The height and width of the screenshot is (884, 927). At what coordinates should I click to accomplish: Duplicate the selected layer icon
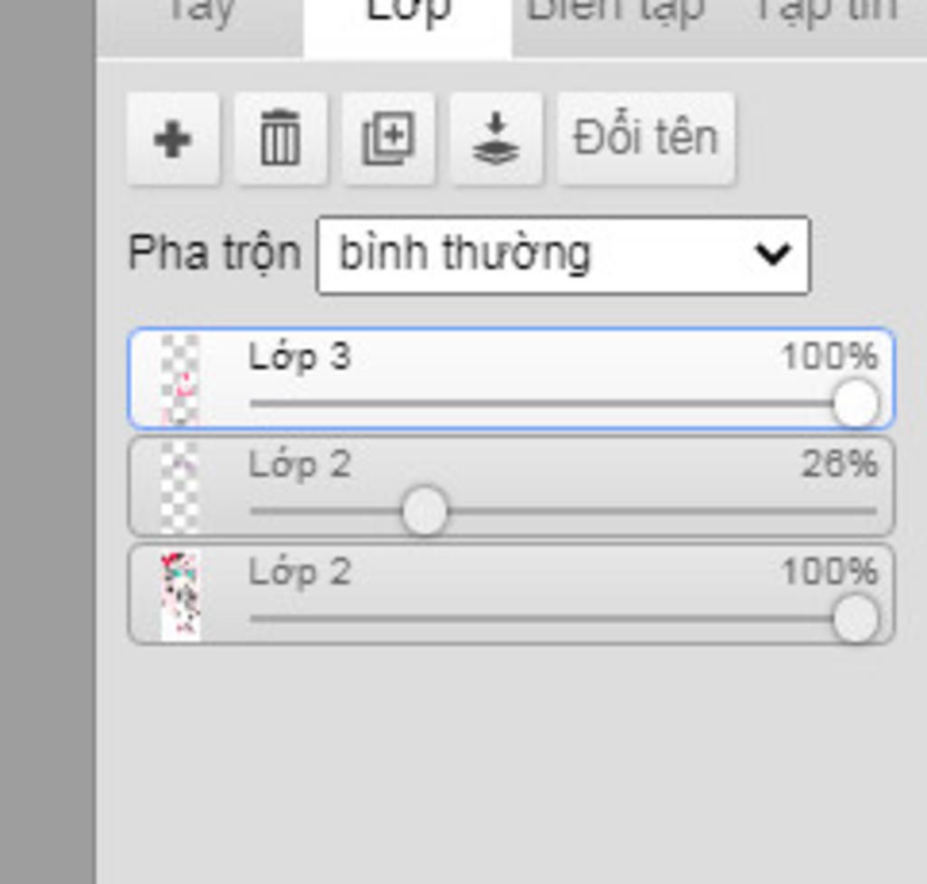[x=388, y=138]
